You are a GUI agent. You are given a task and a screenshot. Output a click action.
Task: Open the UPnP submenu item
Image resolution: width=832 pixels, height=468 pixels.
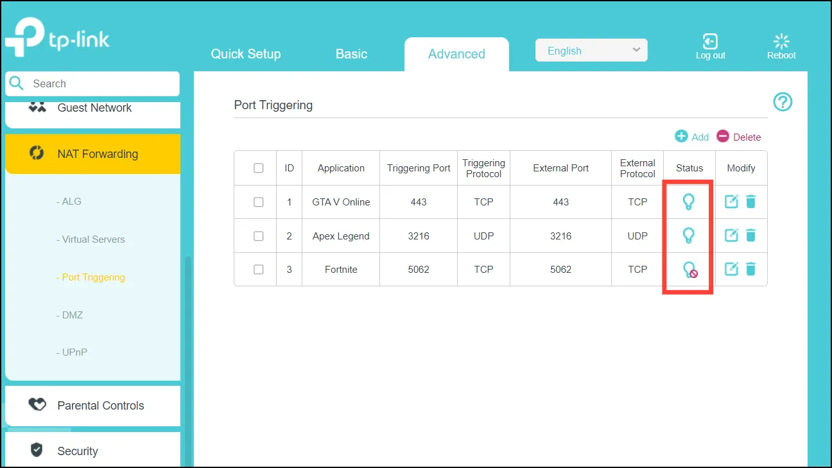(x=72, y=352)
